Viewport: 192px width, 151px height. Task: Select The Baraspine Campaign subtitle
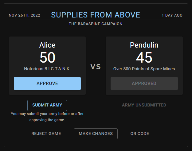tap(96, 24)
